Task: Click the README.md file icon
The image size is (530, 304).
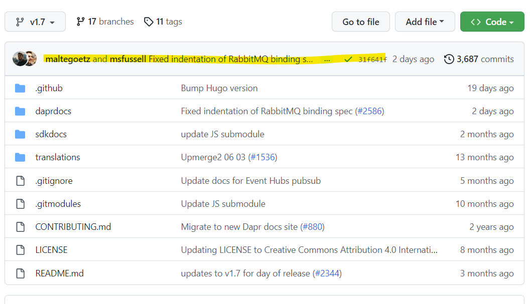Action: pos(20,273)
